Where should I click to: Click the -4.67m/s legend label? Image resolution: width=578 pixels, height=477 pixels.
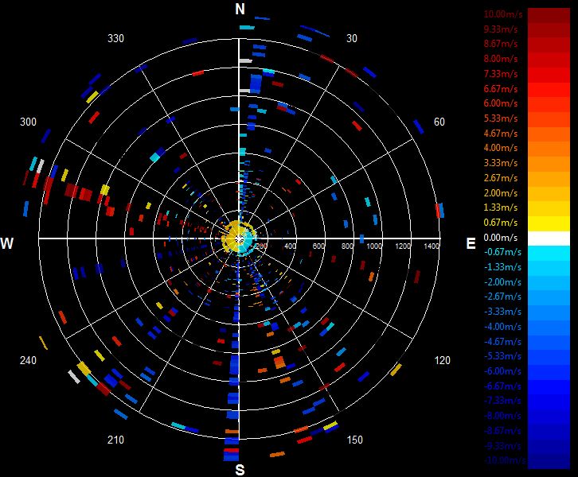(502, 342)
